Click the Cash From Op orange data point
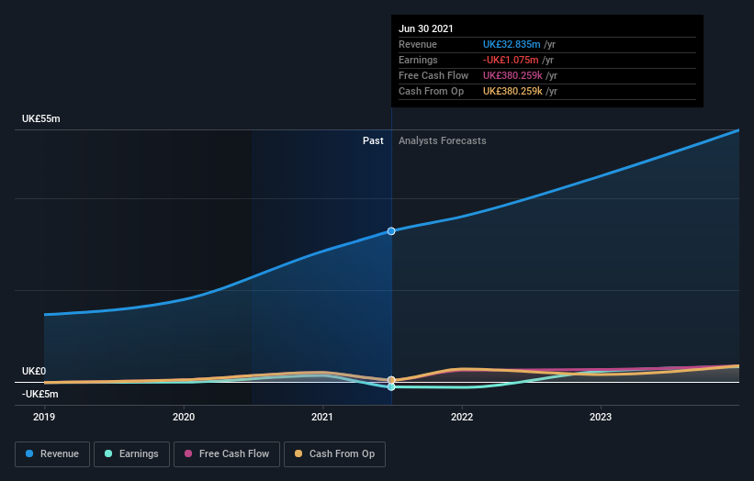Viewport: 754px width, 481px height. coord(391,380)
